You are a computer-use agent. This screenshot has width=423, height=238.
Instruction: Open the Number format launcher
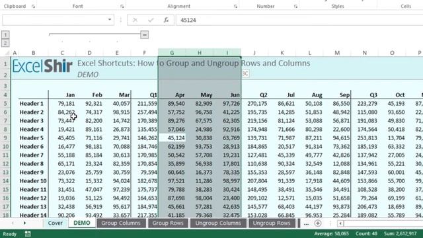(x=295, y=6)
